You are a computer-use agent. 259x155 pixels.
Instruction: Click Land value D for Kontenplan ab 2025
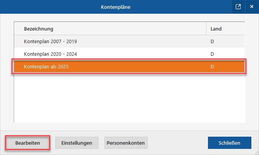point(212,66)
